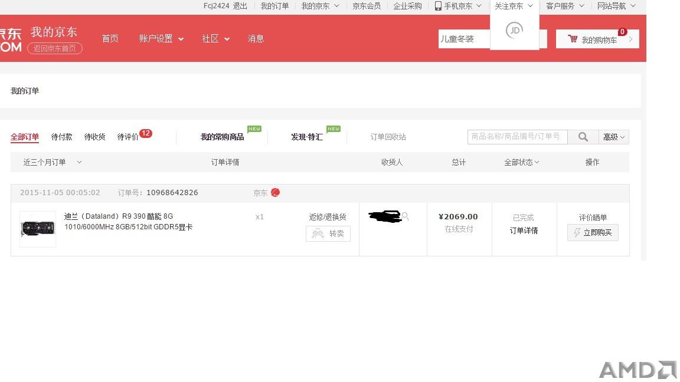Open 全部状态 status filter dropdown
The width and height of the screenshot is (680, 382).
[x=521, y=162]
